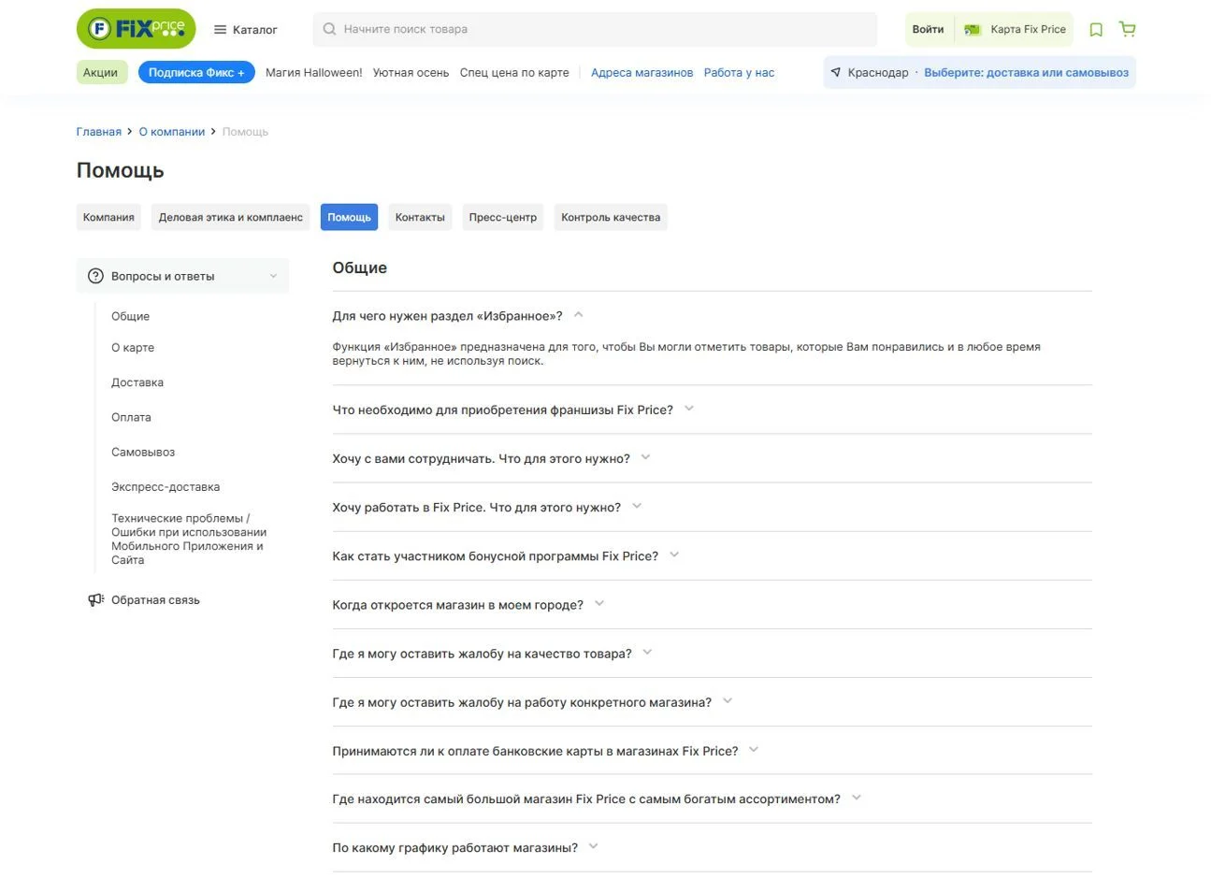Screen dimensions: 1211x878
Task: Collapse the Вопросы и ответы sidebar section
Action: tap(273, 276)
